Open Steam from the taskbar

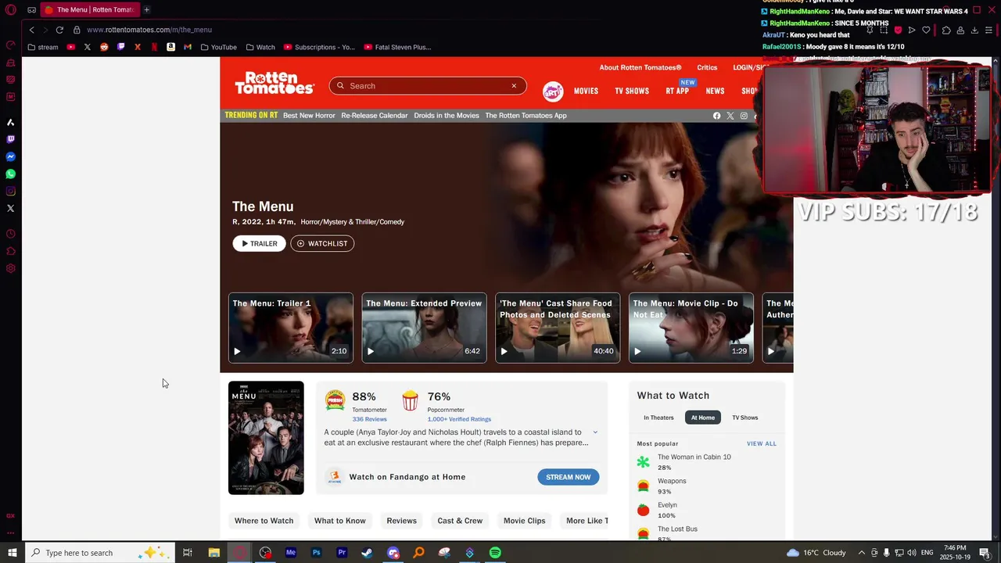pyautogui.click(x=367, y=553)
